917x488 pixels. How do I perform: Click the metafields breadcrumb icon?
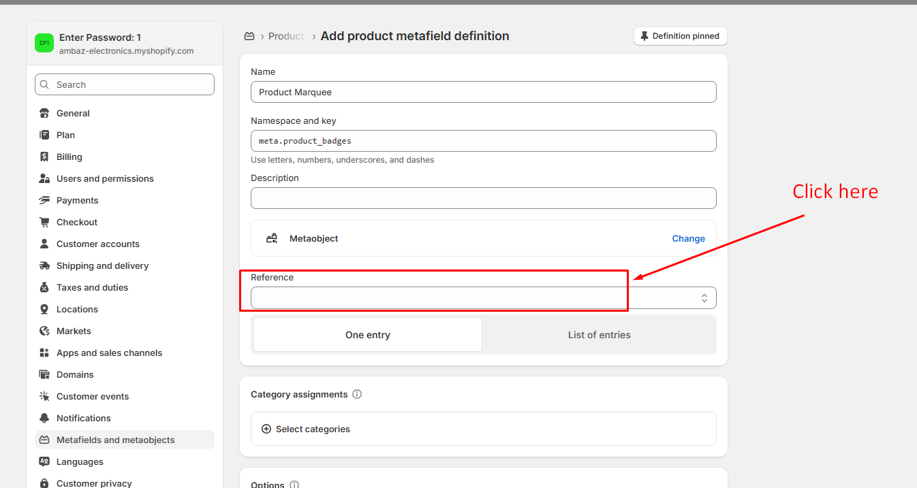pyautogui.click(x=249, y=36)
